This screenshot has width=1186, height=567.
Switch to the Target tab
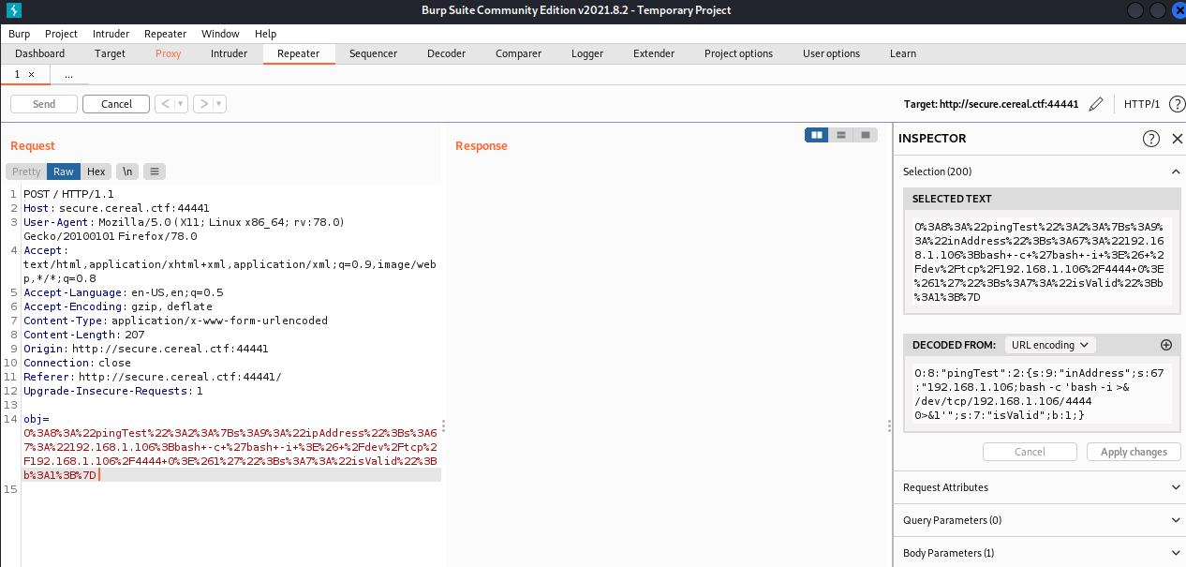click(x=110, y=53)
